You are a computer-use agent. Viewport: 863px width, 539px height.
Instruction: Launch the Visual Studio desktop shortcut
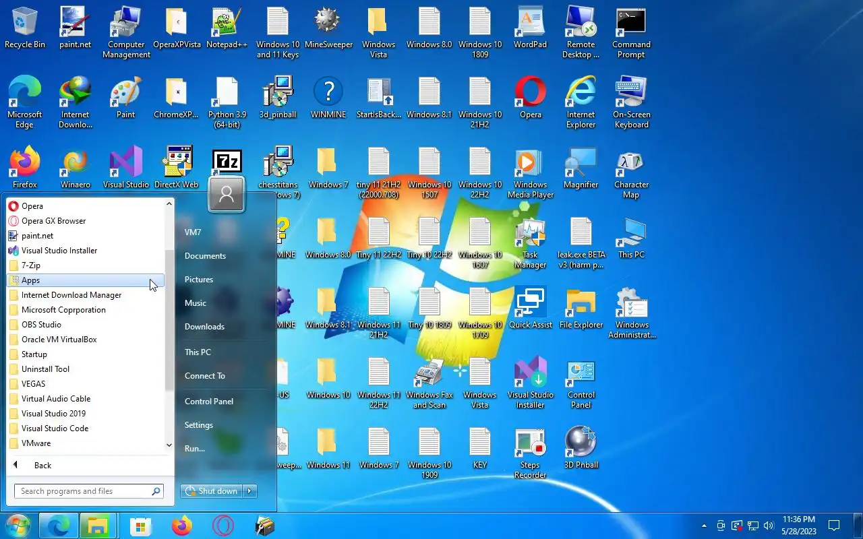coord(126,168)
